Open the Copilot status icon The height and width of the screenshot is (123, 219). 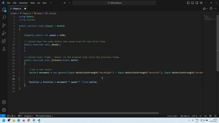point(210,116)
